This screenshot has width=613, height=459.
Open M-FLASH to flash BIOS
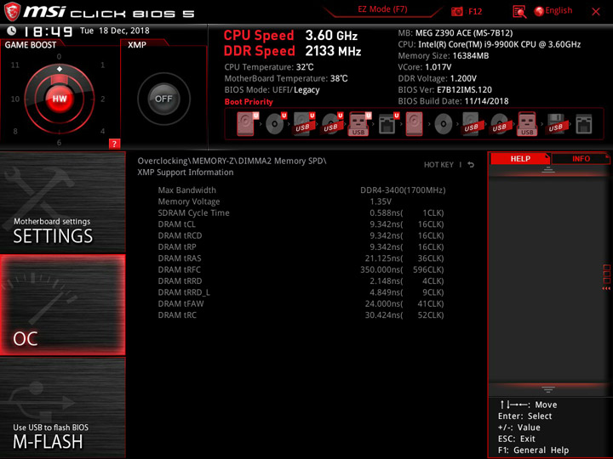click(62, 407)
